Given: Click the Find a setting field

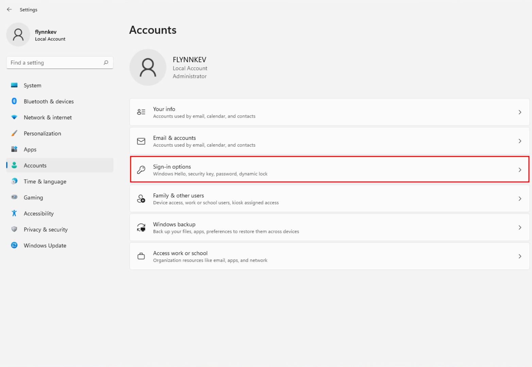Looking at the screenshot, I should [x=54, y=63].
